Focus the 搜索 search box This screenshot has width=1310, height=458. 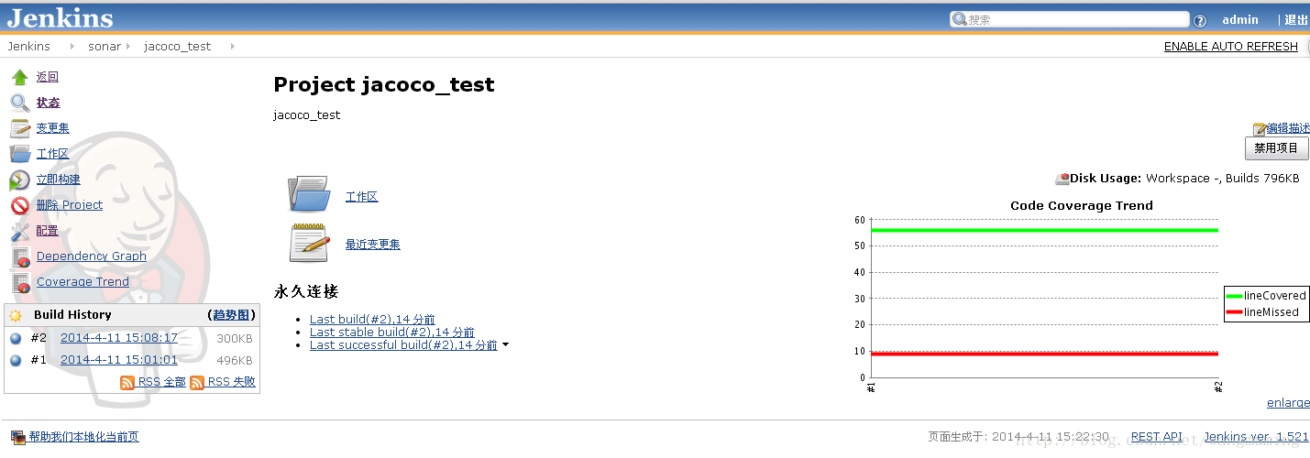click(x=1069, y=19)
